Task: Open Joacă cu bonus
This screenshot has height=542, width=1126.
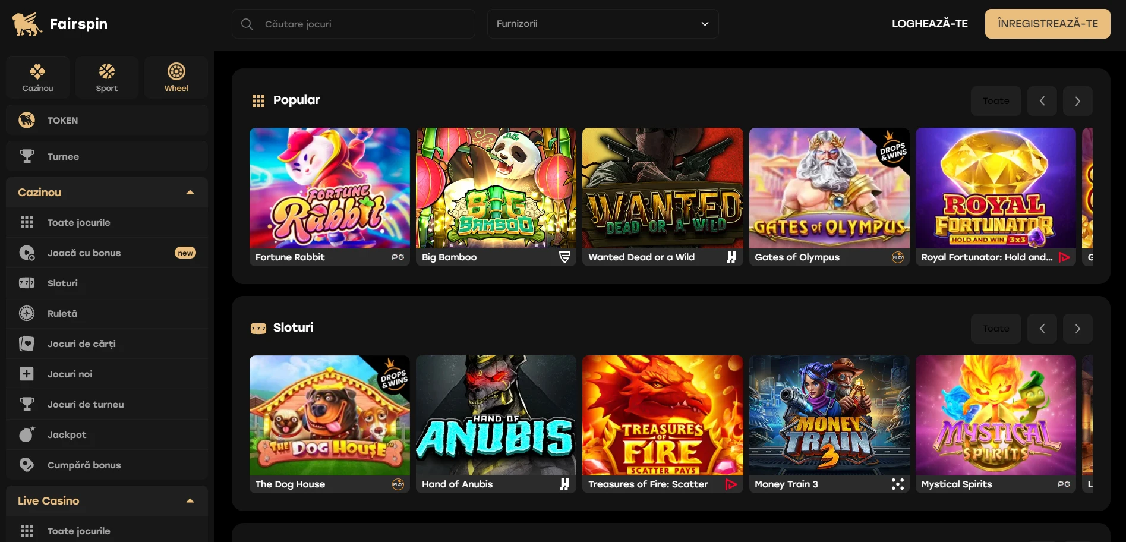Action: point(107,253)
